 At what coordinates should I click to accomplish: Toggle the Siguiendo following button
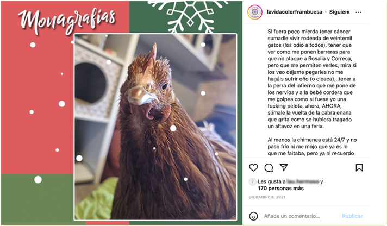(339, 12)
